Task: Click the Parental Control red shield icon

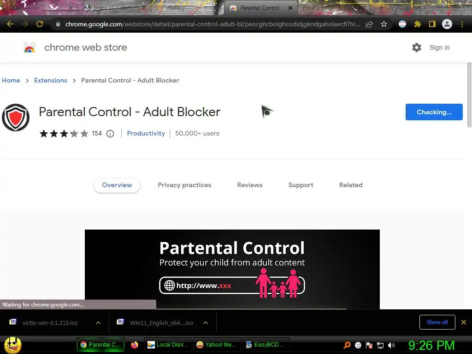Action: coord(16,118)
